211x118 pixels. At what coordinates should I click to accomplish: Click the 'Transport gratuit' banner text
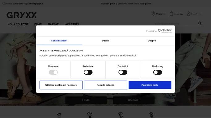click(x=126, y=4)
